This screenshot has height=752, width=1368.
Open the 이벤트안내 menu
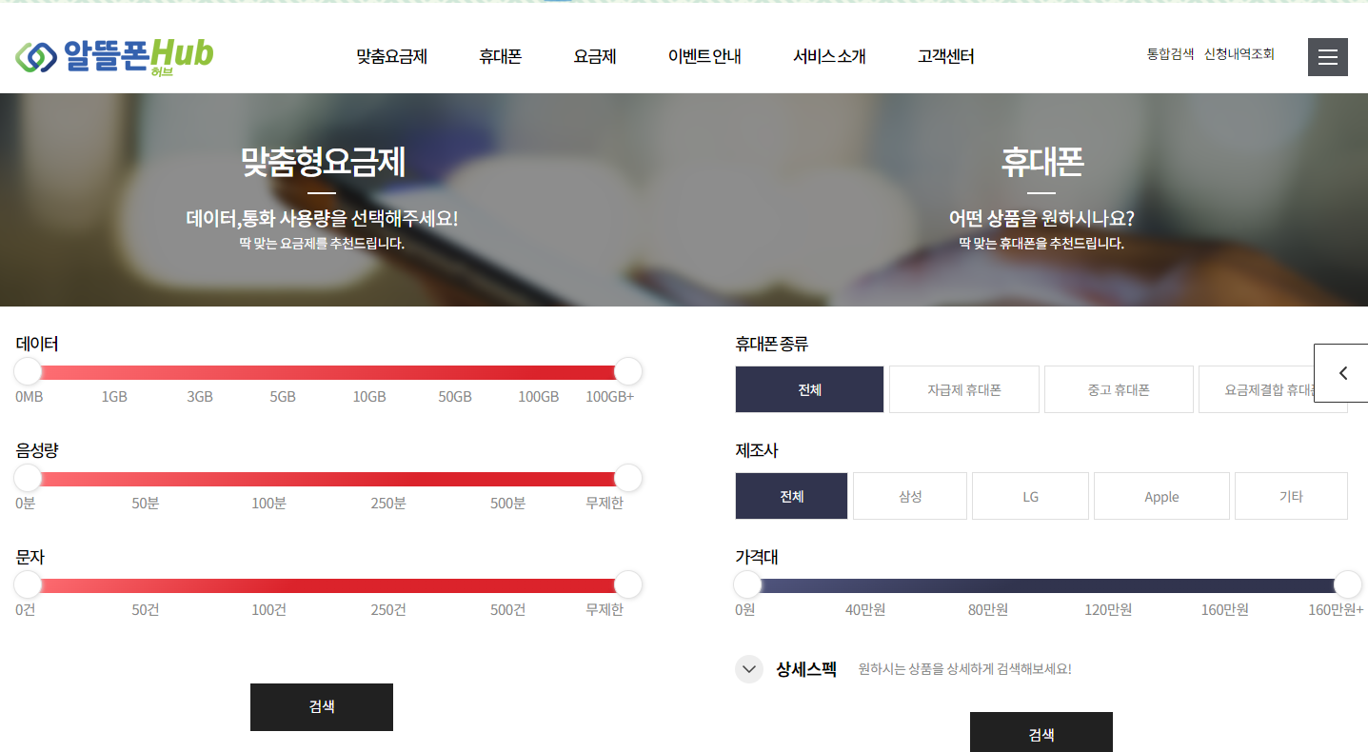coord(704,56)
